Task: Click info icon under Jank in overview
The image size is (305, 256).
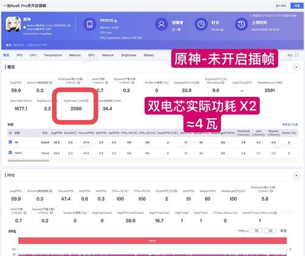Action: coord(107,82)
